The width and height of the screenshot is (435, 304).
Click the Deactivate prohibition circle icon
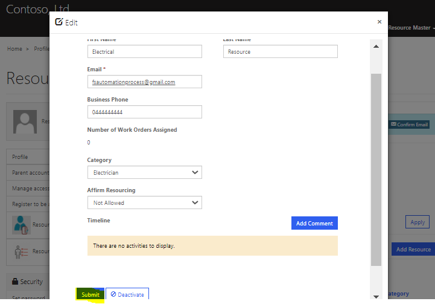click(113, 294)
